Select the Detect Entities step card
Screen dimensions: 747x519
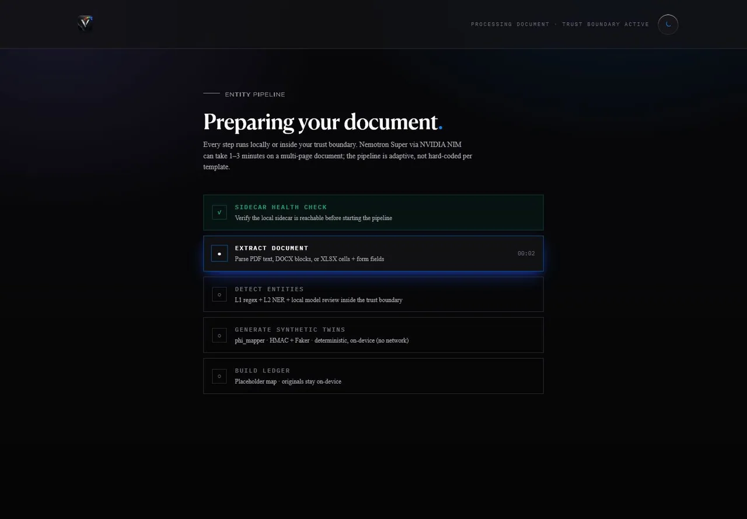(373, 294)
